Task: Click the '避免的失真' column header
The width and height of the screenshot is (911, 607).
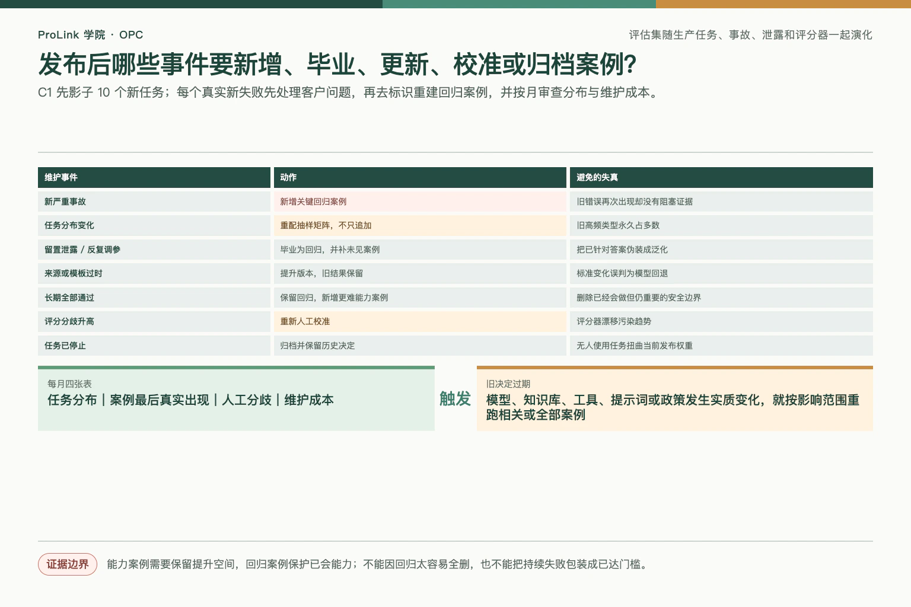Action: pos(721,177)
